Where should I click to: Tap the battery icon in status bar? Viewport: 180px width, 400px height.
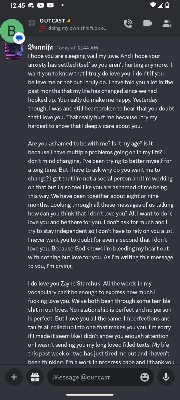[x=167, y=5]
